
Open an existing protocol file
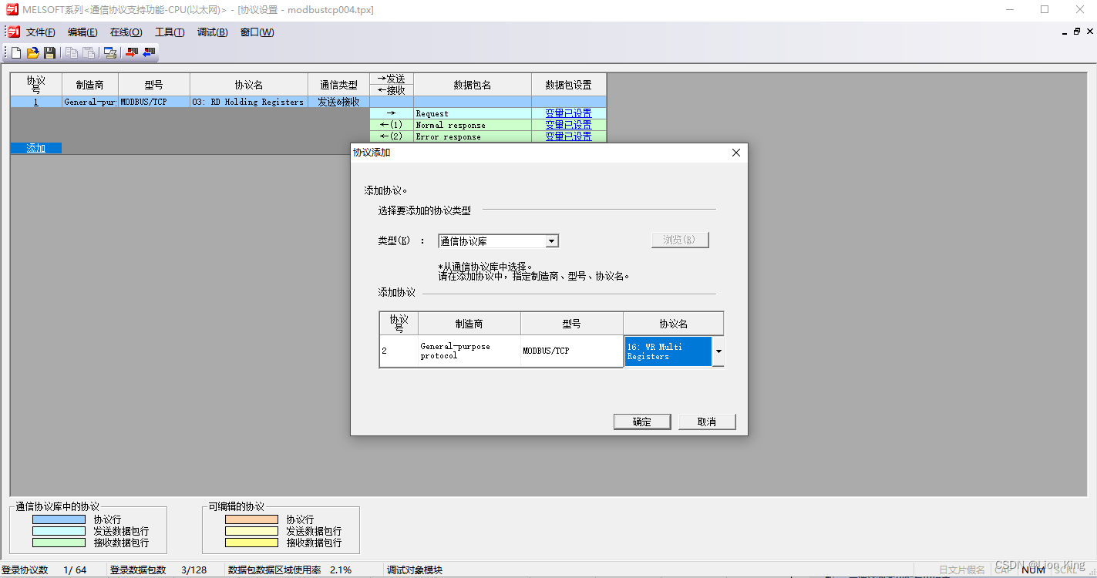coord(32,52)
